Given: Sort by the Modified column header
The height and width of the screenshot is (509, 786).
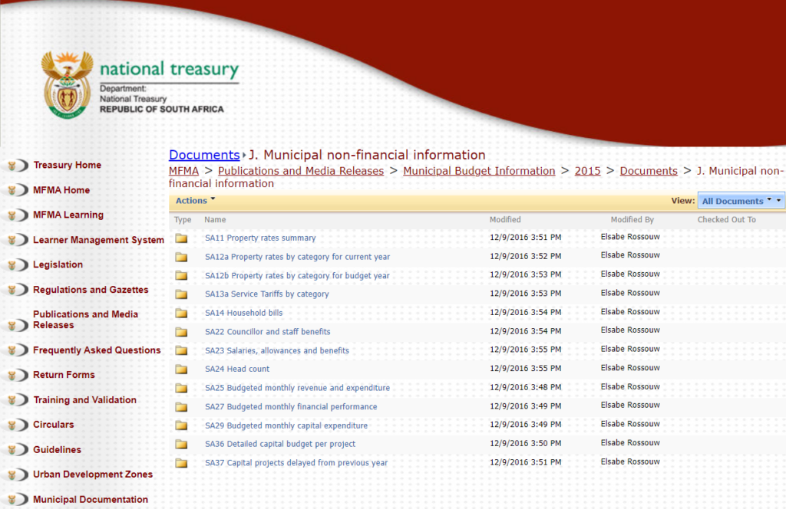Looking at the screenshot, I should 505,220.
